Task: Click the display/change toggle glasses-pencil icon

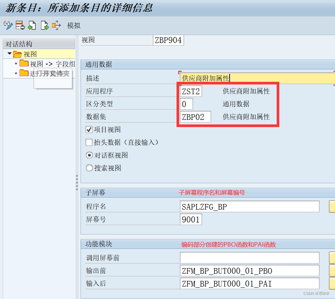Action: click(8, 25)
